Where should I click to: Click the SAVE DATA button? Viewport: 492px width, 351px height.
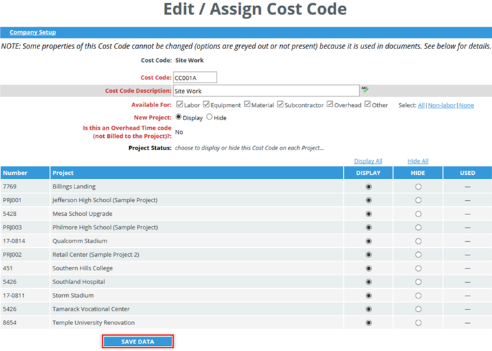(138, 341)
